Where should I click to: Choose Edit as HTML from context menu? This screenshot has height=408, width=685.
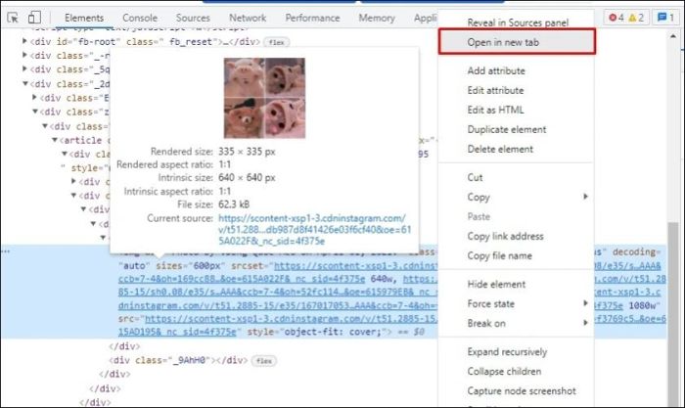[x=495, y=110]
